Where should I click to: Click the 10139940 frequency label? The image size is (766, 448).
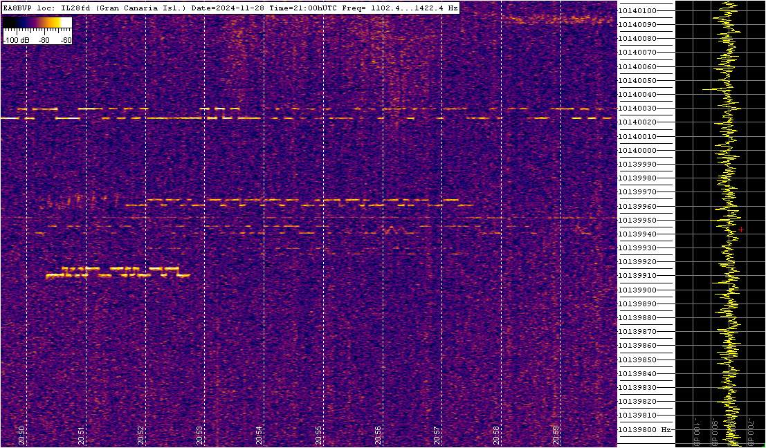637,234
